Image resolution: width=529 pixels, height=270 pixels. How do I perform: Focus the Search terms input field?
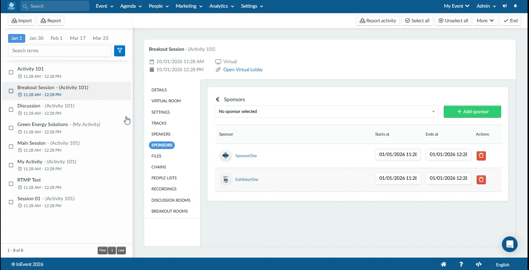pyautogui.click(x=60, y=51)
